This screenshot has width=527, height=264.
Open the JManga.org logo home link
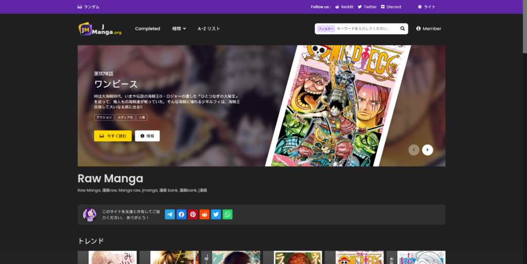[x=100, y=29]
